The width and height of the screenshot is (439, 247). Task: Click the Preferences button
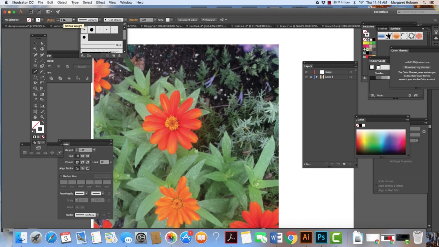coord(209,20)
